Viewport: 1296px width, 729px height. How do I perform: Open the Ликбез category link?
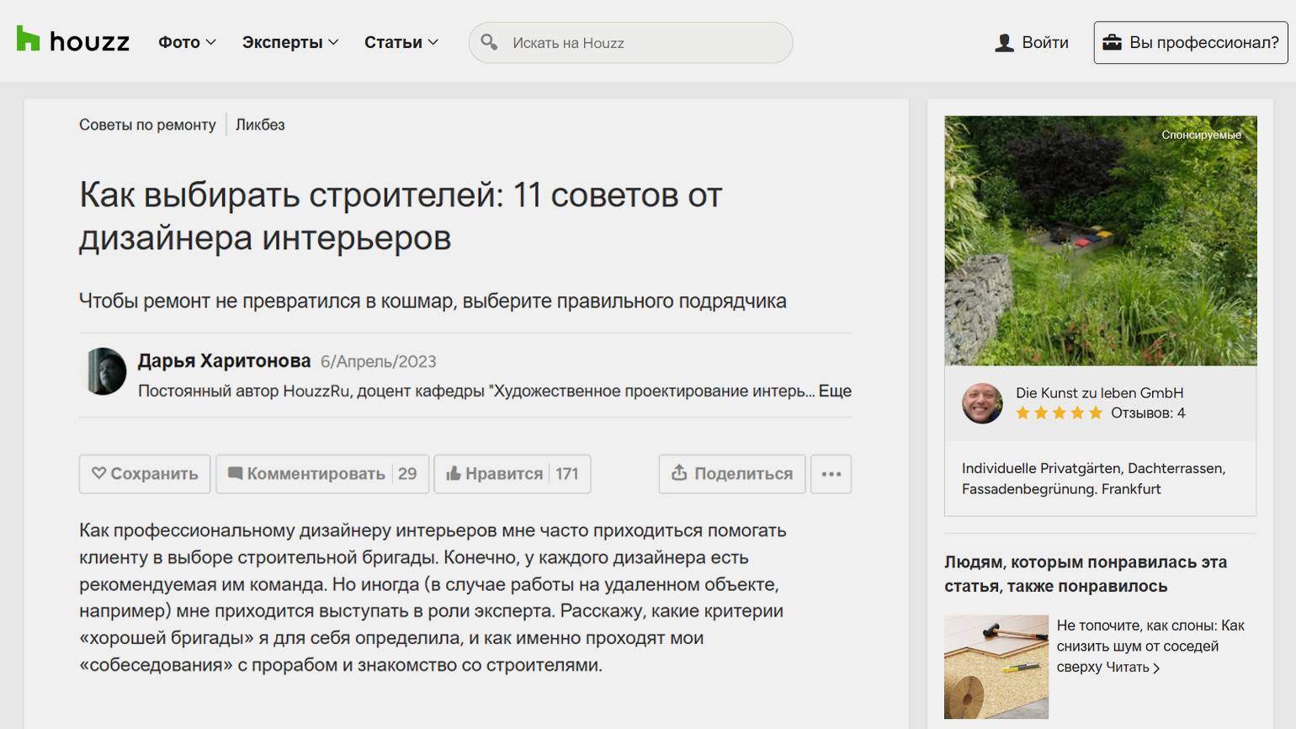[x=260, y=125]
